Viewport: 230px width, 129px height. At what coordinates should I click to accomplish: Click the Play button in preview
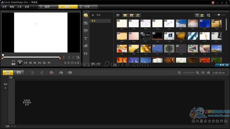20,63
